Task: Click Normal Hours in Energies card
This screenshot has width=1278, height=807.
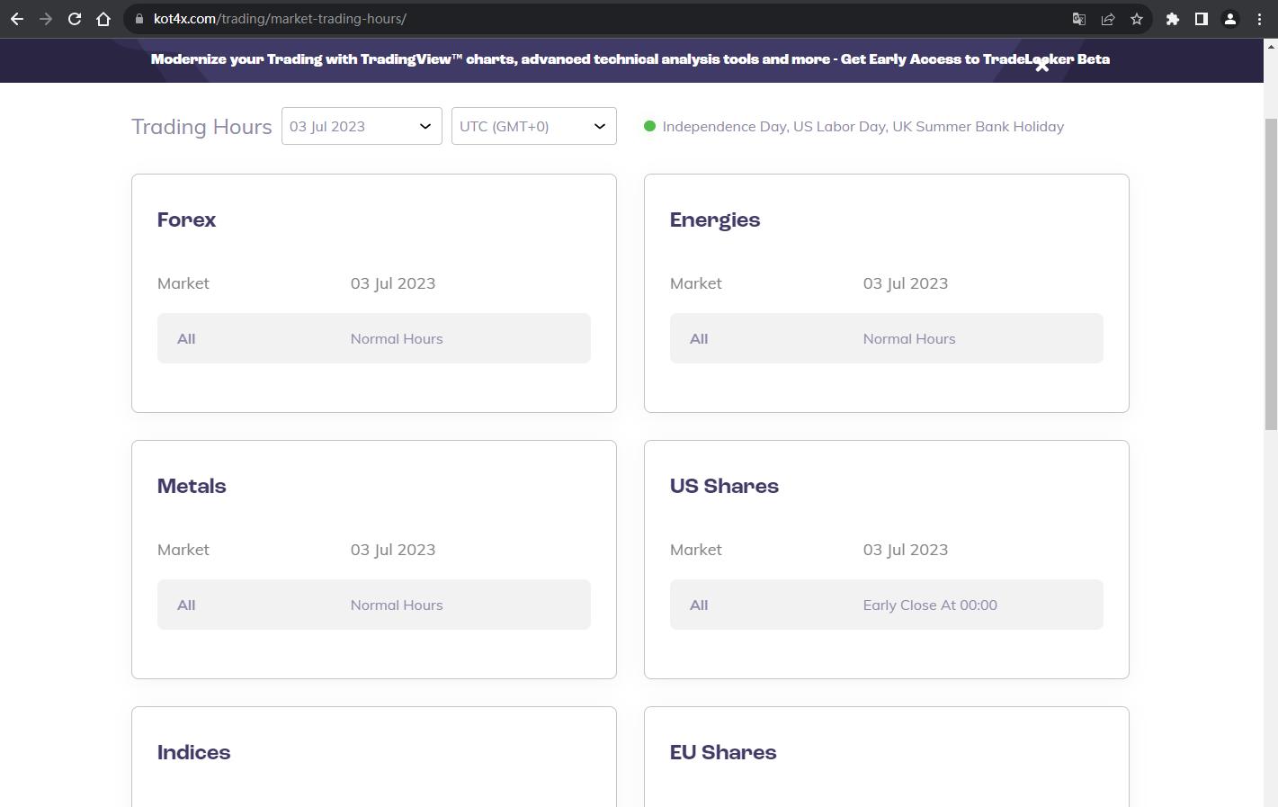Action: click(x=909, y=339)
